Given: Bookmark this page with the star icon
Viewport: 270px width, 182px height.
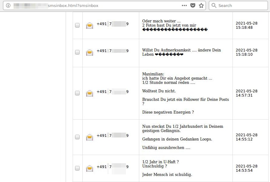Looking at the screenshot, I should 201,5.
